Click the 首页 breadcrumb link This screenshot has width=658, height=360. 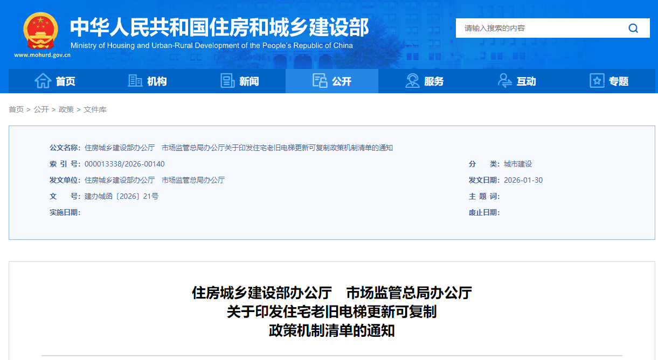16,109
